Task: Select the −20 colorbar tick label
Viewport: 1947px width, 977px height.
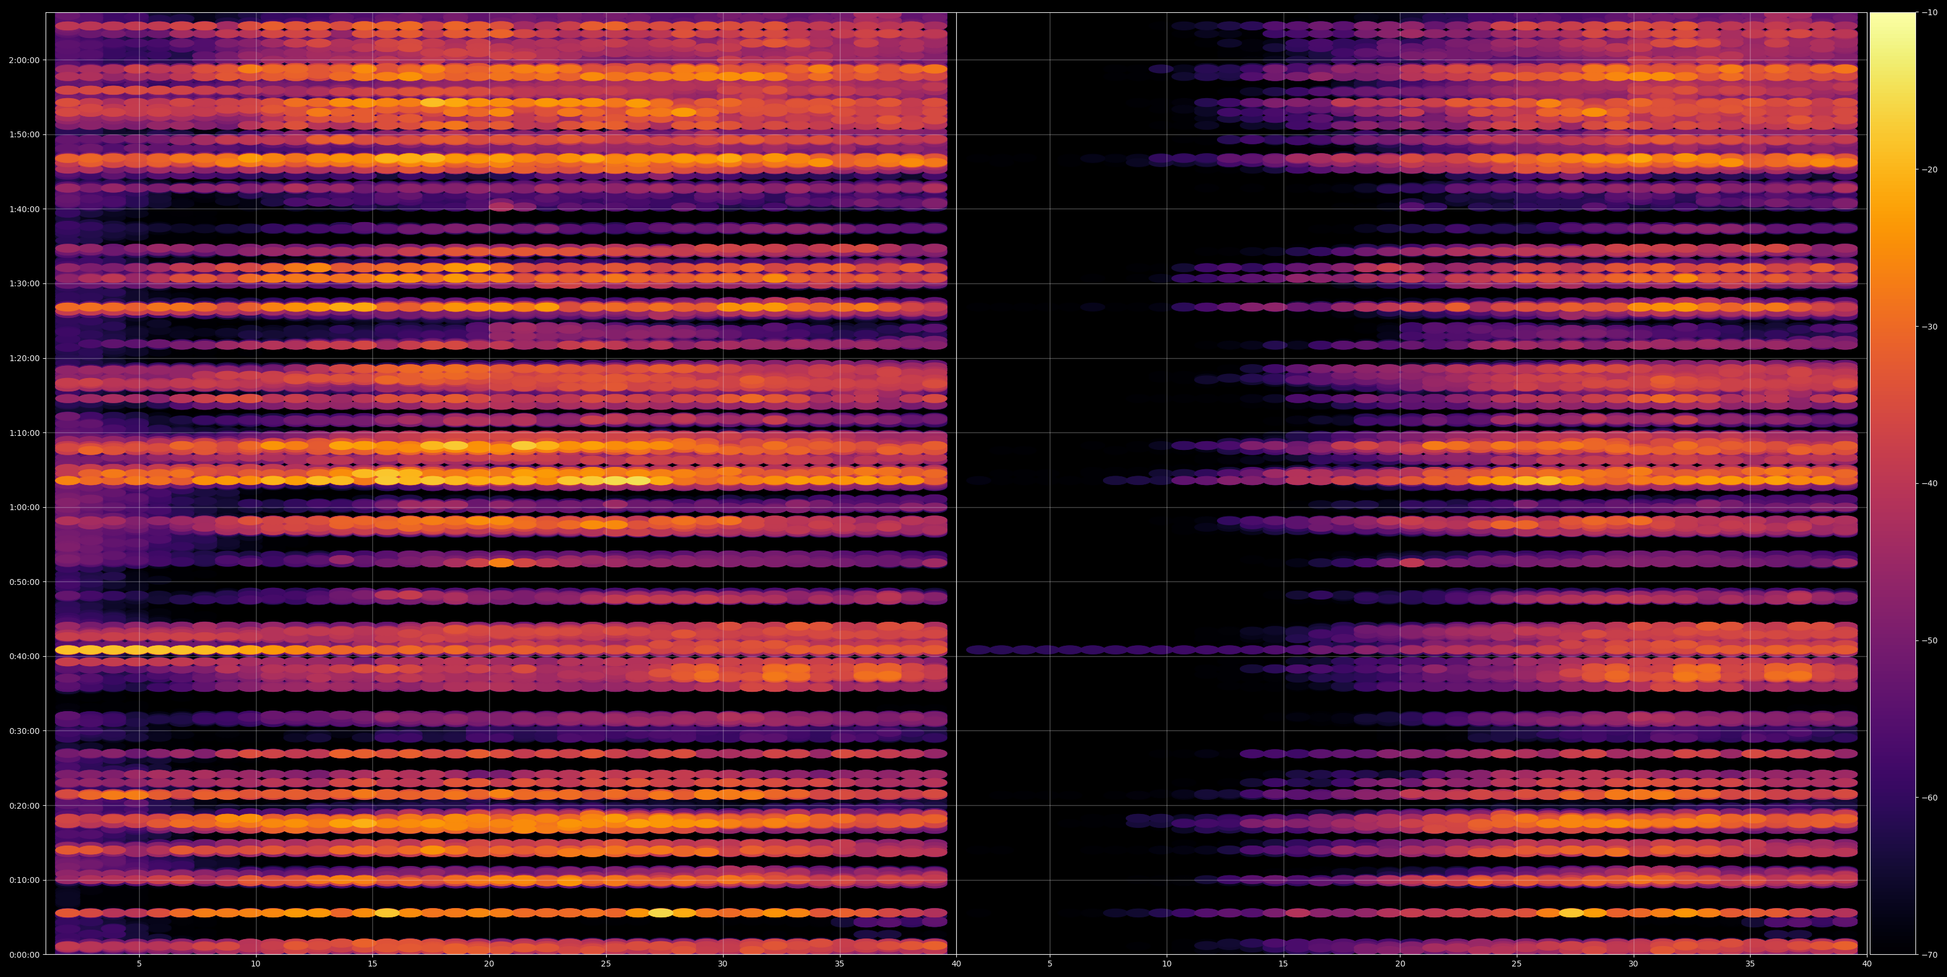Action: (1929, 170)
